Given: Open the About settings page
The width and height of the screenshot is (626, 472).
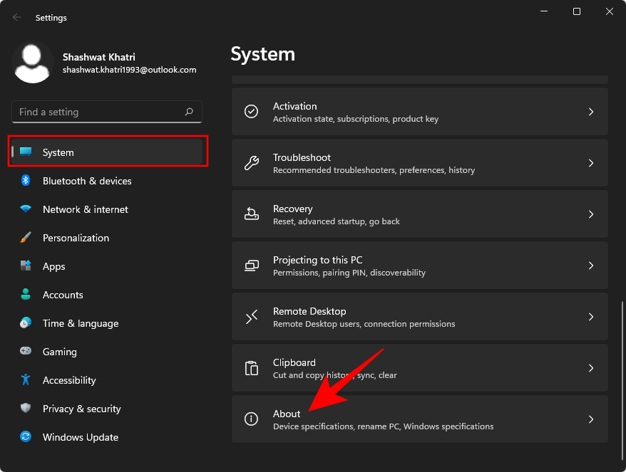Looking at the screenshot, I should pyautogui.click(x=419, y=419).
